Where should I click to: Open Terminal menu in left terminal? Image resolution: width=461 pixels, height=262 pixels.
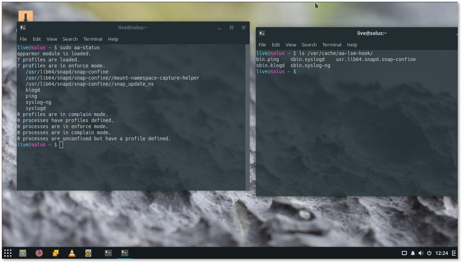pyautogui.click(x=93, y=39)
